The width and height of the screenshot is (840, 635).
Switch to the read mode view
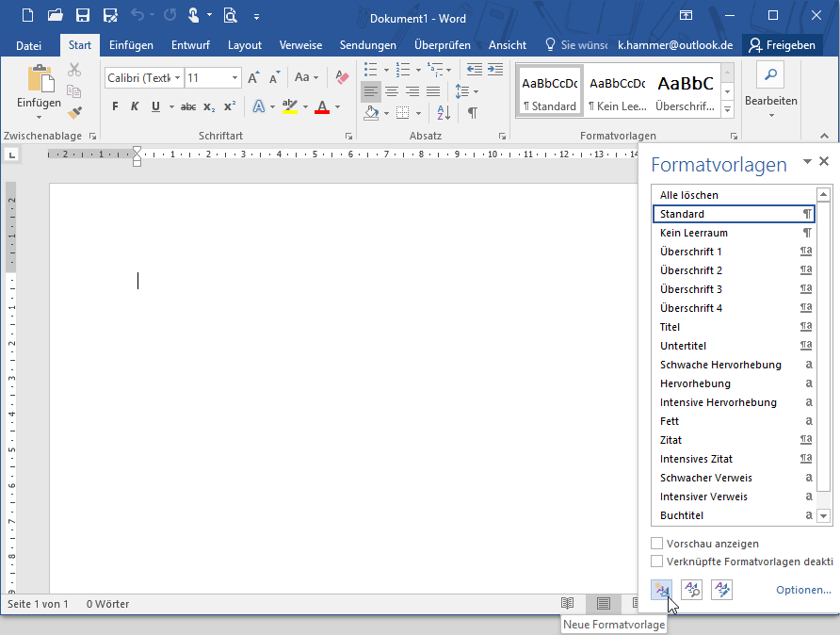click(x=568, y=603)
